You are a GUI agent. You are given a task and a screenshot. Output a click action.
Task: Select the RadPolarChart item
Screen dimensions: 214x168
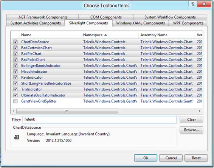coord(33,59)
